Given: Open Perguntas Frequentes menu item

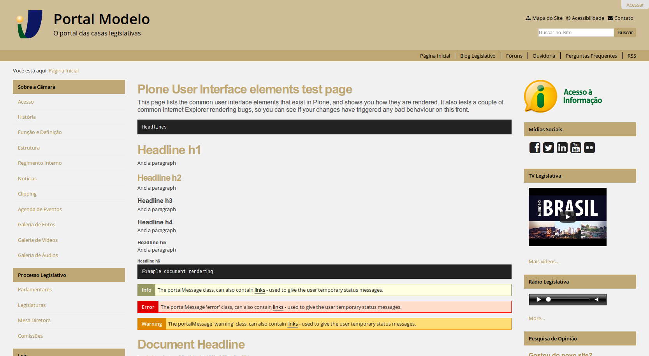Looking at the screenshot, I should 591,56.
